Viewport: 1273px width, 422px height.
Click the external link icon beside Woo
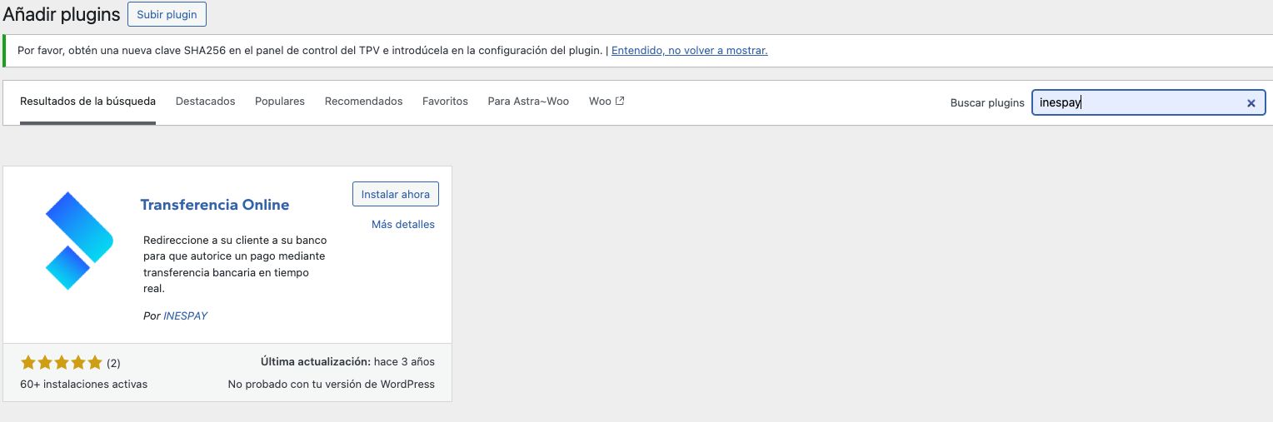pos(620,101)
